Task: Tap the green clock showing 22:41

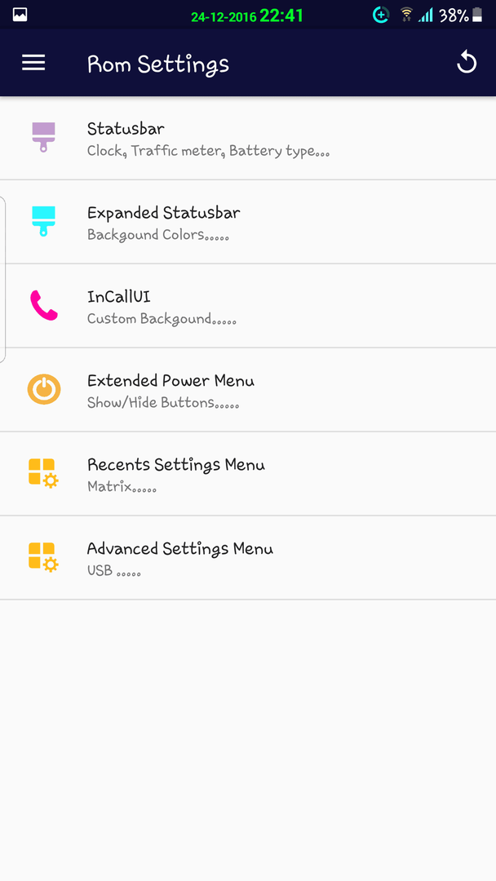Action: coord(281,15)
